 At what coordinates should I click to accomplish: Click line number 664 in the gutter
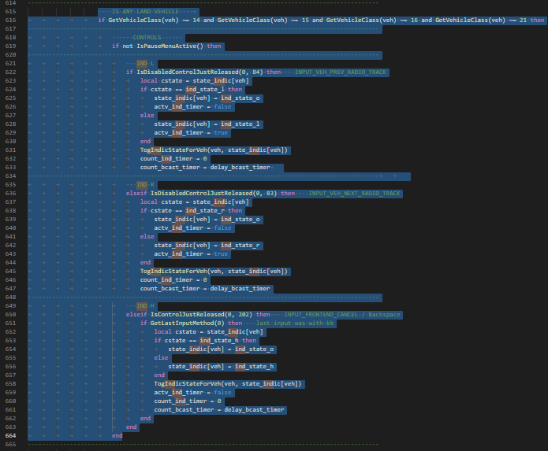click(x=11, y=435)
